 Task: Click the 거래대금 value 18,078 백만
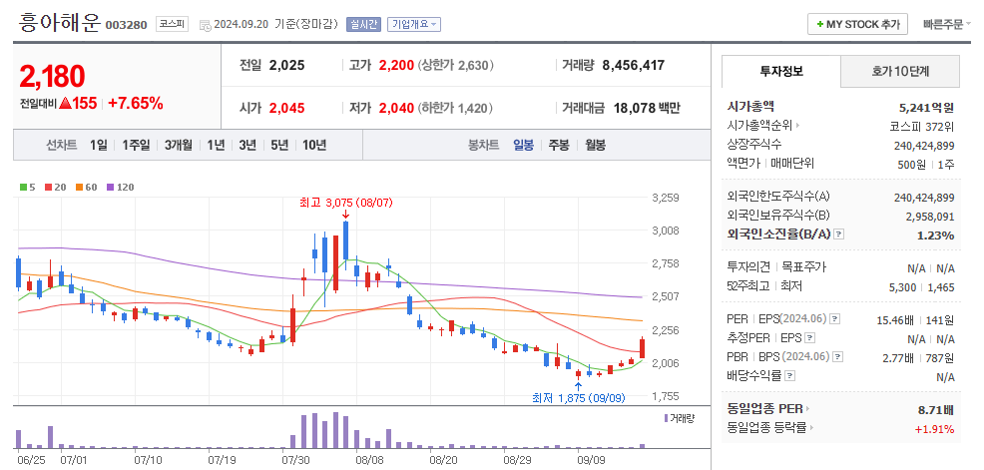tap(647, 108)
